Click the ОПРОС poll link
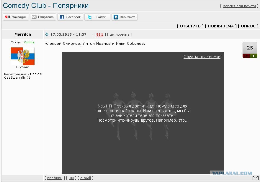Image resolution: width=260 pixels, height=182 pixels. tap(248, 26)
